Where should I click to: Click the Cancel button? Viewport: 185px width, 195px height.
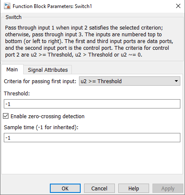click(x=99, y=188)
